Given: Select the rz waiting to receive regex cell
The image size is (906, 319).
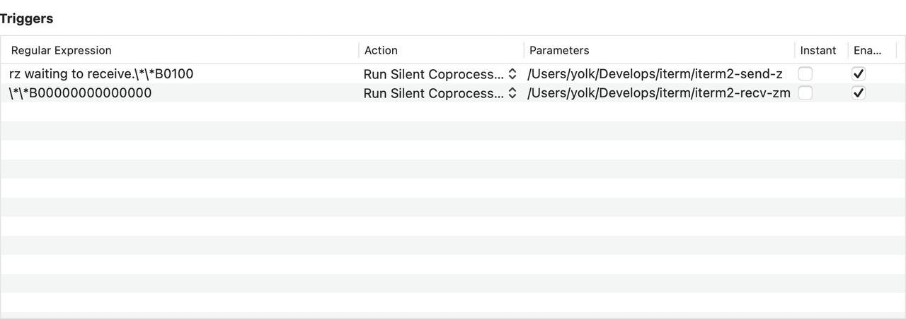Looking at the screenshot, I should click(101, 73).
